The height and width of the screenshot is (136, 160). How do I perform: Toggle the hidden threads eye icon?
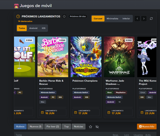tap(97, 127)
